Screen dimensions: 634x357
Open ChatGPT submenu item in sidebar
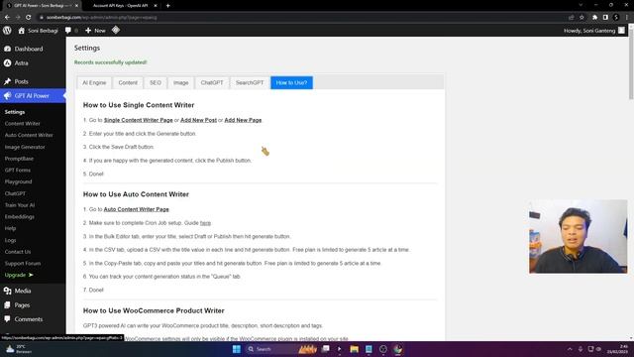(x=15, y=193)
